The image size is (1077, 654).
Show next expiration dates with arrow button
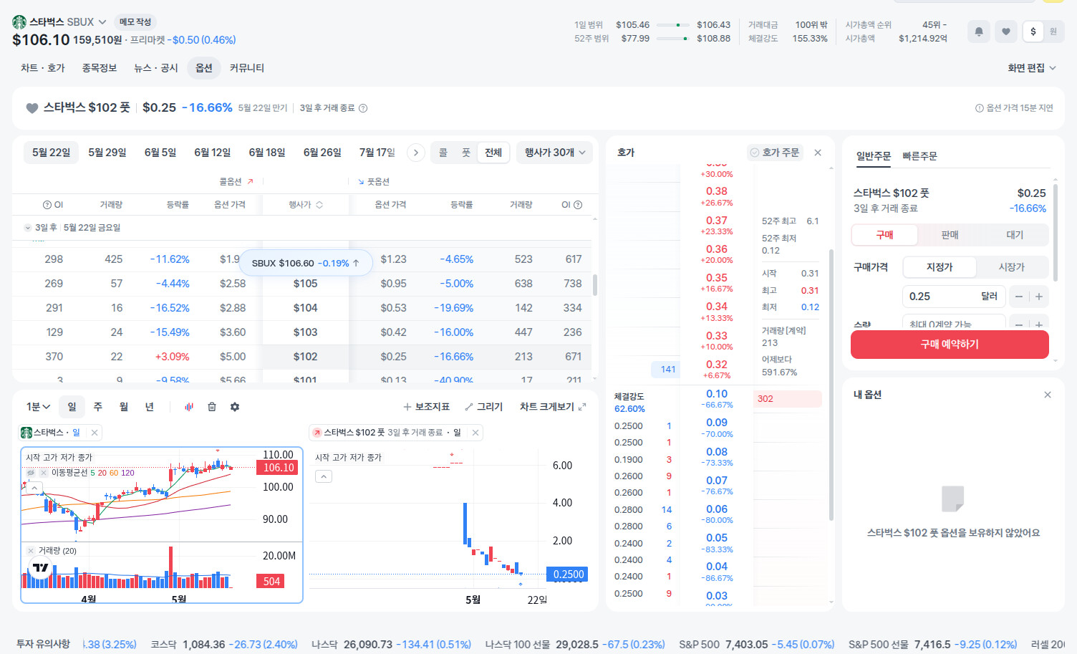point(415,153)
